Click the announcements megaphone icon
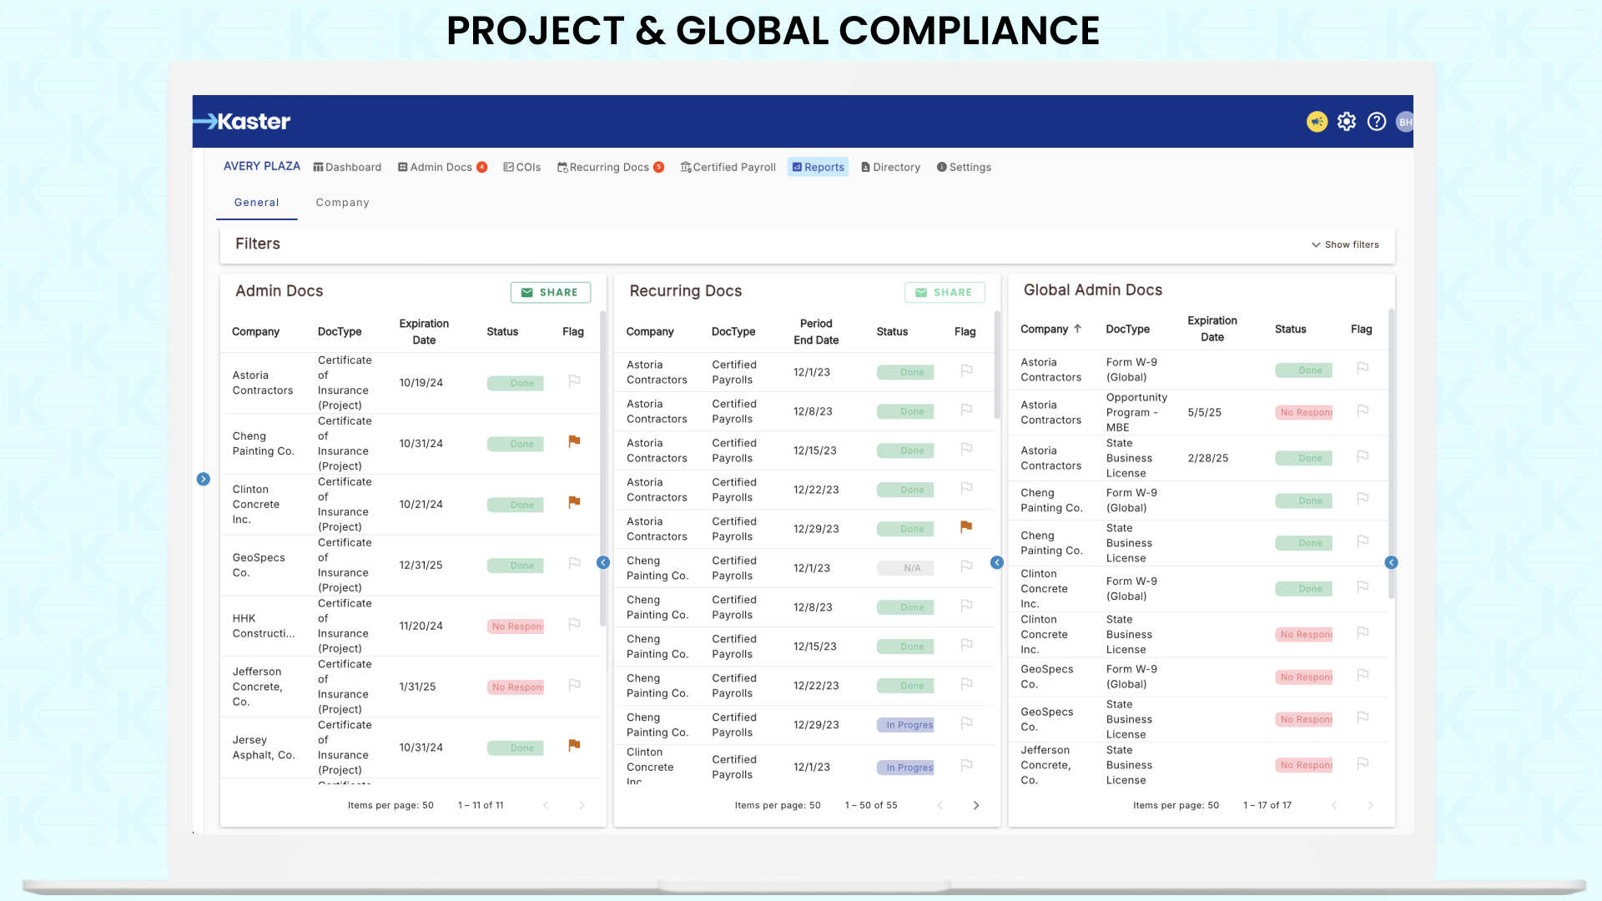This screenshot has width=1602, height=901. click(x=1317, y=122)
